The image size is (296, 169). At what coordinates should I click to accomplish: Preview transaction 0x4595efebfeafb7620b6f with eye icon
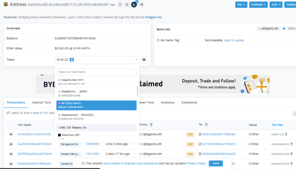[x=11, y=144]
